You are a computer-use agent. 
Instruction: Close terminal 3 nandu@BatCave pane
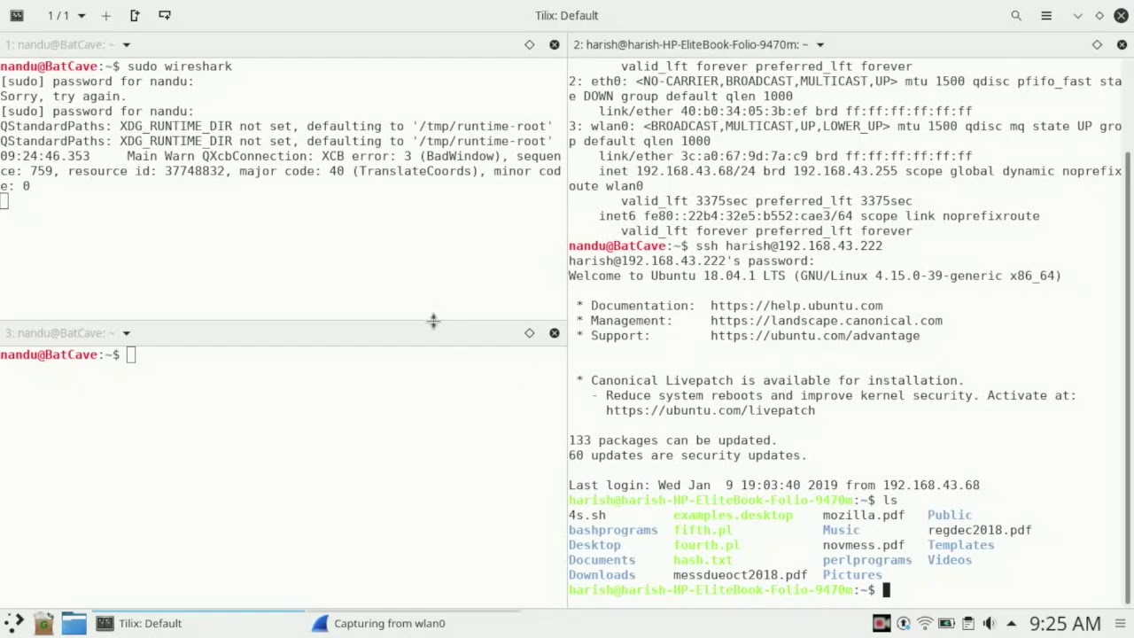[x=555, y=333]
